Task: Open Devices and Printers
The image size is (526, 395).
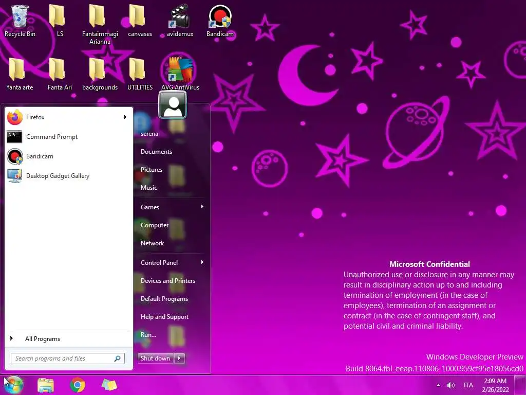Action: click(x=168, y=281)
